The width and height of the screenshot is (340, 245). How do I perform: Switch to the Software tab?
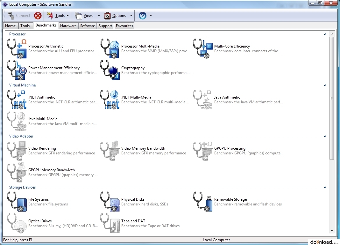[88, 26]
